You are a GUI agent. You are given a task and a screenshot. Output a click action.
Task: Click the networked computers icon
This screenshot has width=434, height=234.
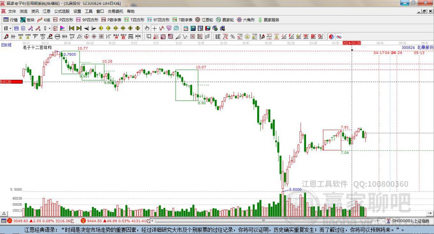(x=223, y=28)
